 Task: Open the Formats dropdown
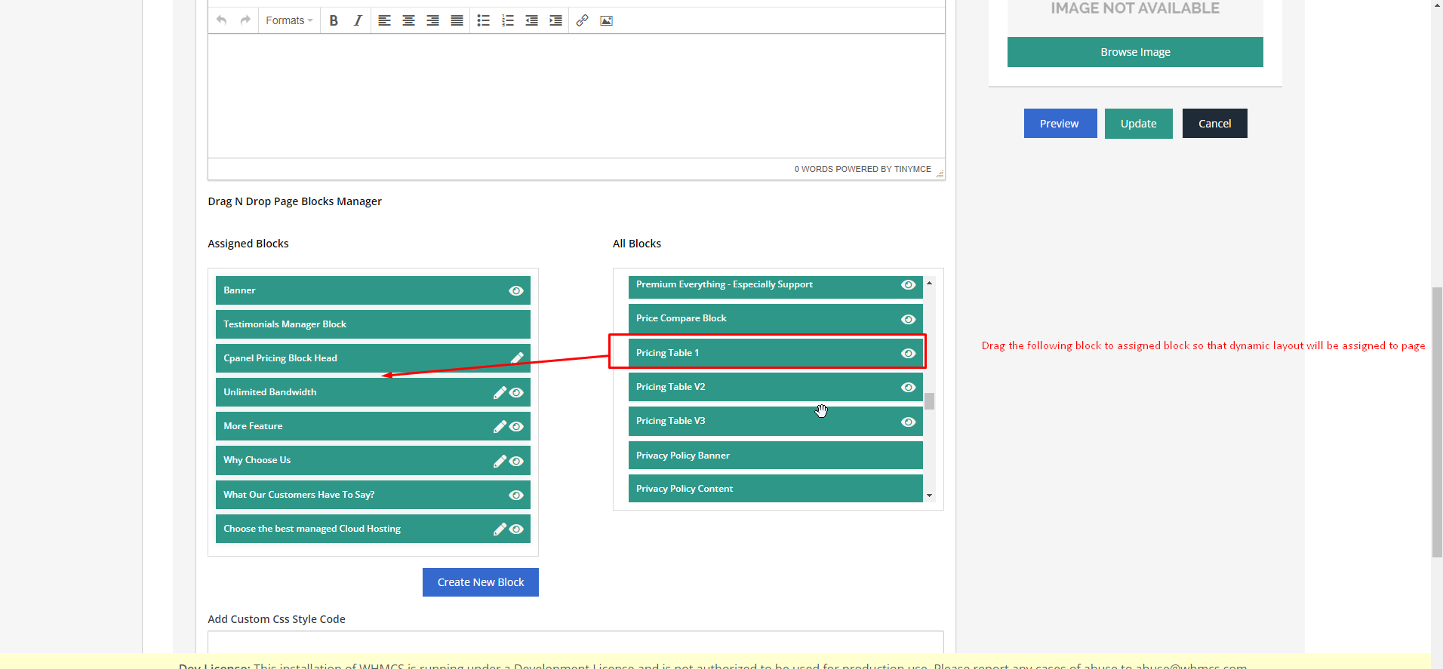[288, 20]
